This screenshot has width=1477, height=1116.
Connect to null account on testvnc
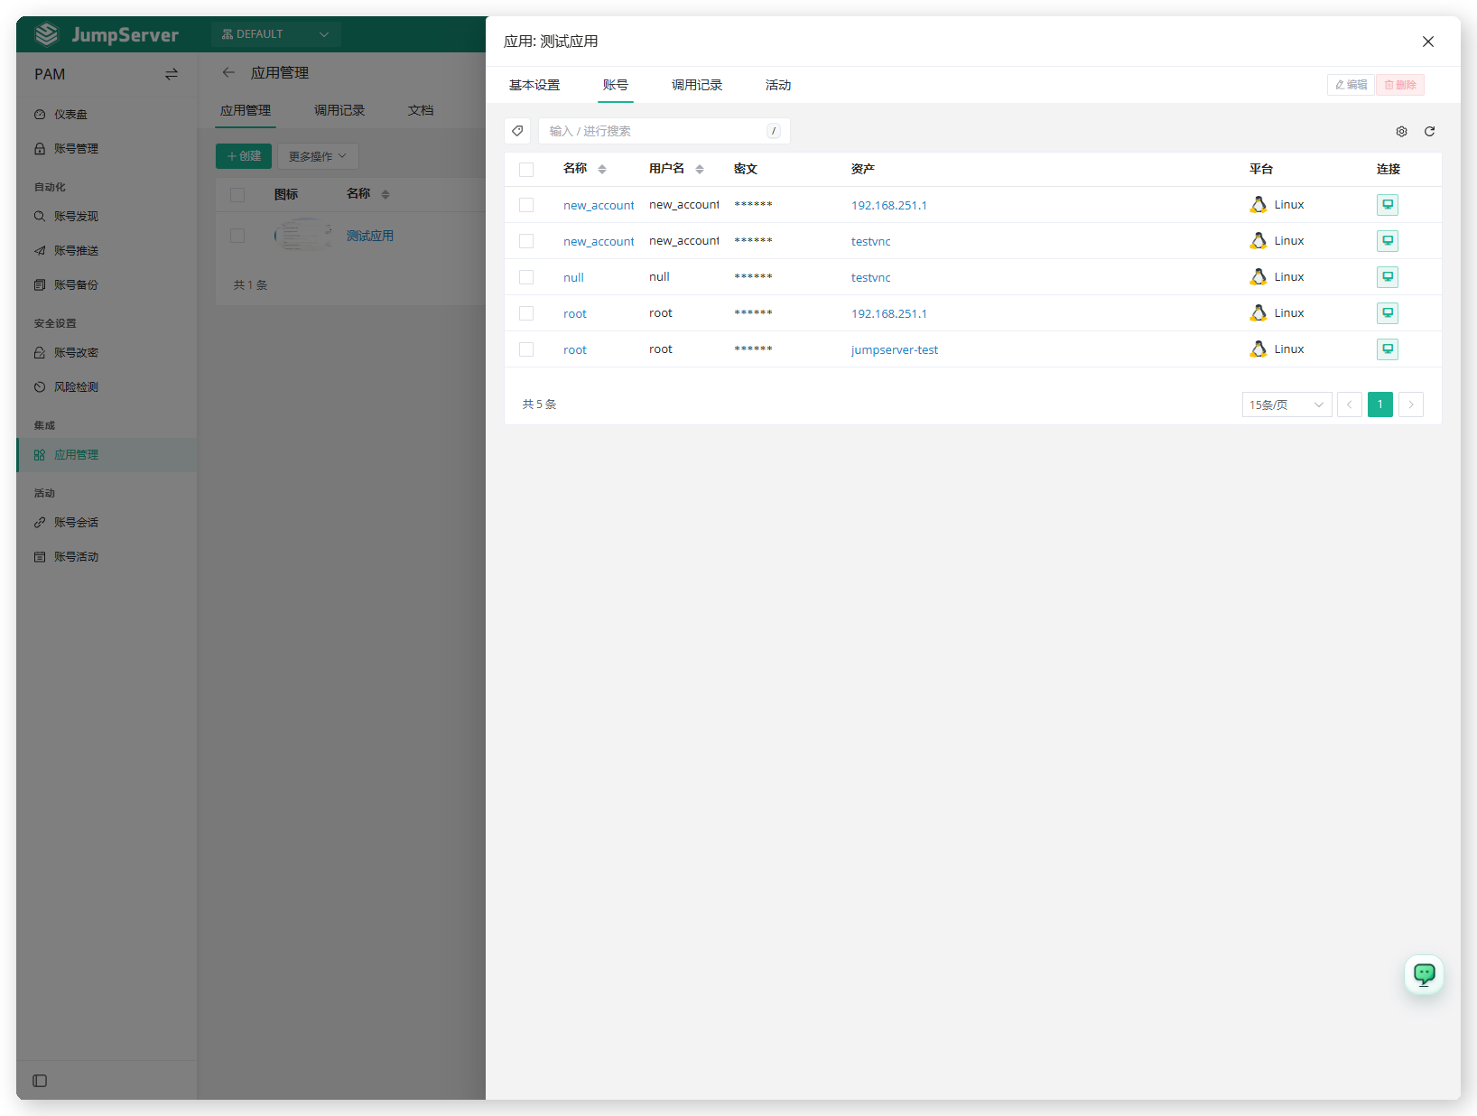[1388, 277]
